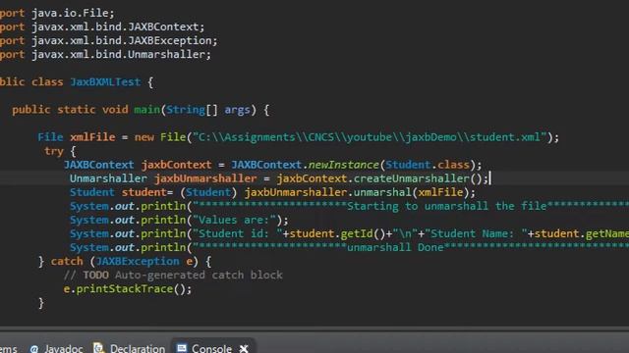Click the TODO auto-generated comment
Viewport: 629px width, 353px height.
pyautogui.click(x=173, y=276)
